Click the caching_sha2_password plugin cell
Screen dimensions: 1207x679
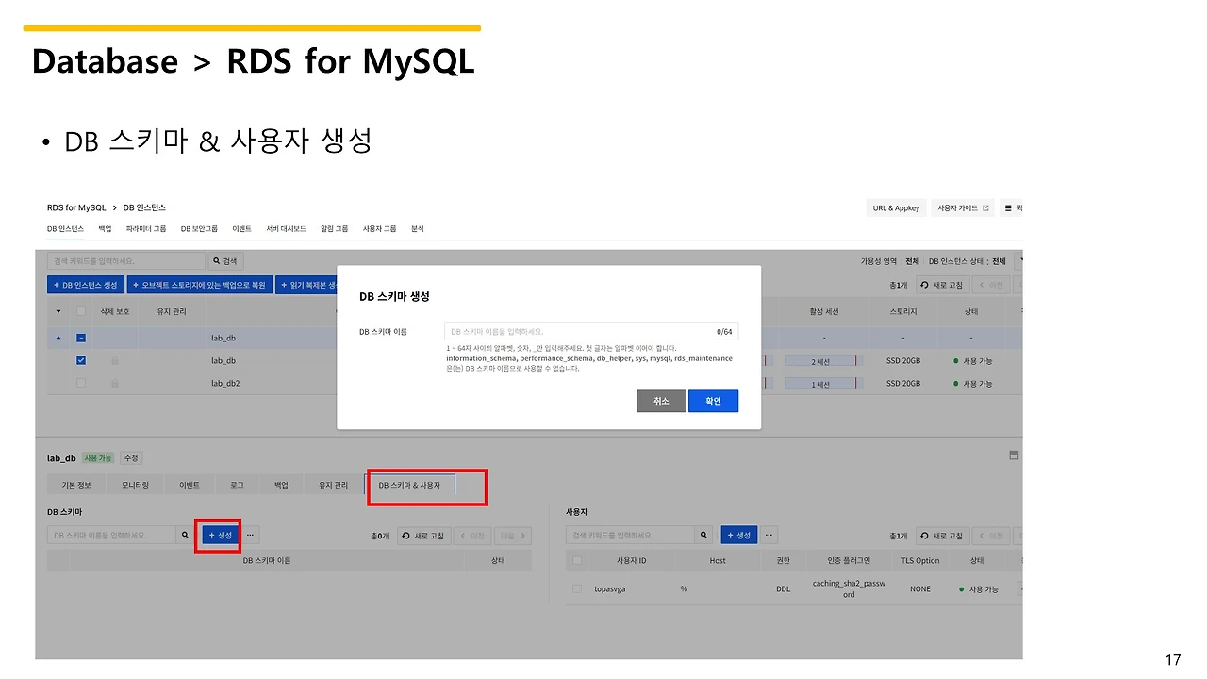coord(849,588)
